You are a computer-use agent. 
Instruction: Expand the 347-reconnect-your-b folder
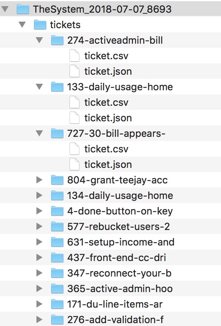tap(39, 273)
